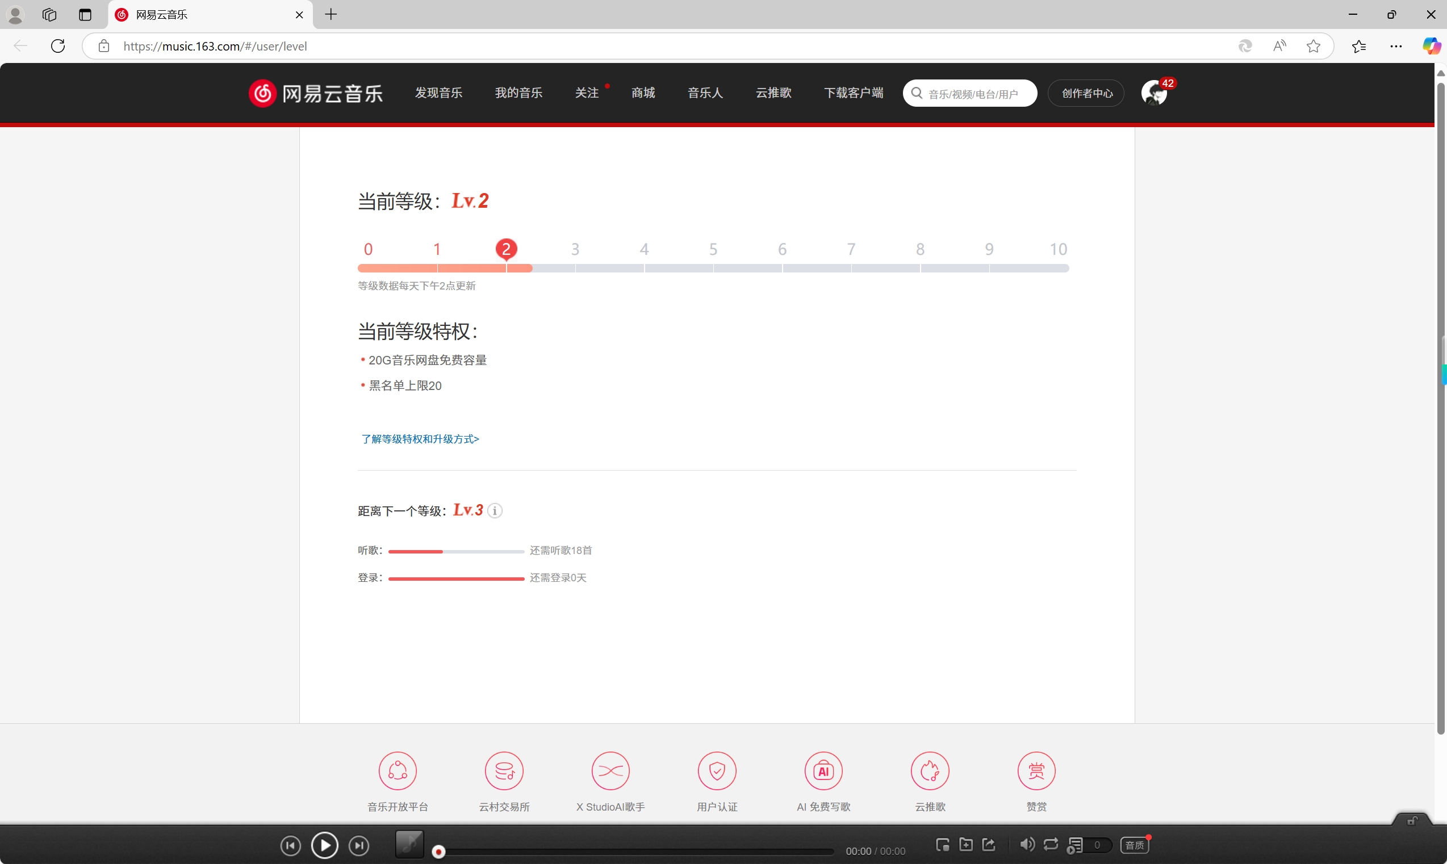This screenshot has height=864, width=1447.
Task: Click the playback progress slider knob
Action: (439, 852)
